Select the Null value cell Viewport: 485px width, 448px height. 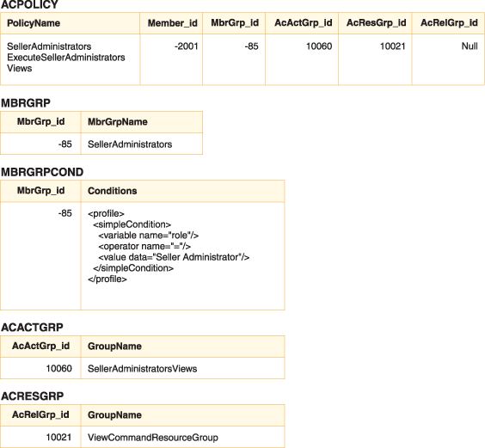(x=470, y=46)
